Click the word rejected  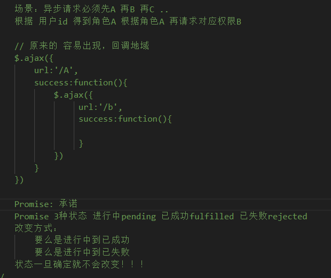pos(287,217)
